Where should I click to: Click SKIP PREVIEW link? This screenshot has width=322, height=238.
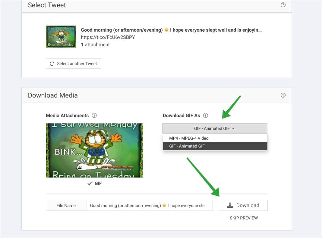[244, 218]
